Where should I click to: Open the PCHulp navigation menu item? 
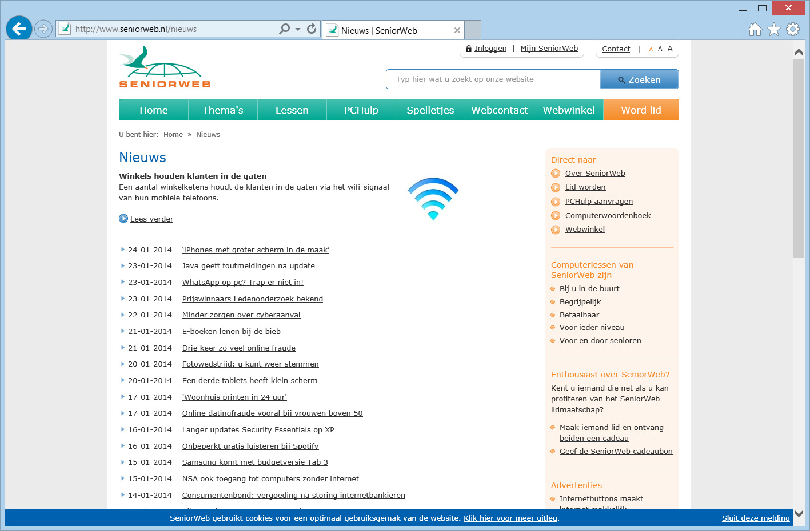tap(361, 110)
